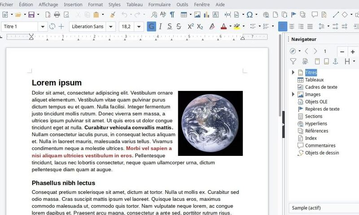
Task: Expand the Titres tree node
Action: tap(293, 73)
